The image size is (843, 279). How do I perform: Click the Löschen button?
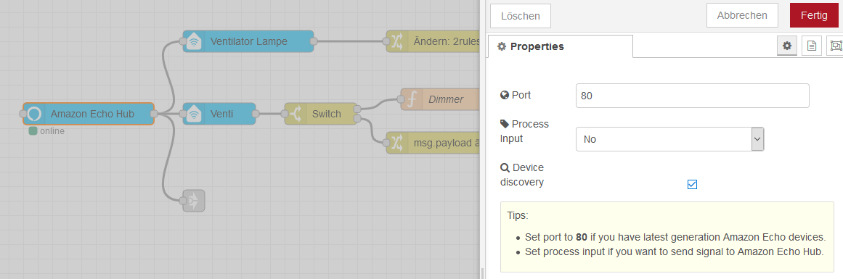521,16
